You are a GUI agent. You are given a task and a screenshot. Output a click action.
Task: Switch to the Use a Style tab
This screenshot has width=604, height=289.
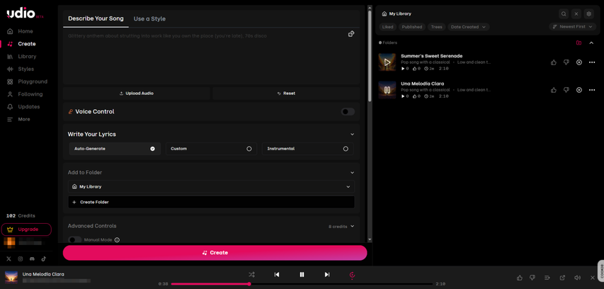tap(149, 18)
